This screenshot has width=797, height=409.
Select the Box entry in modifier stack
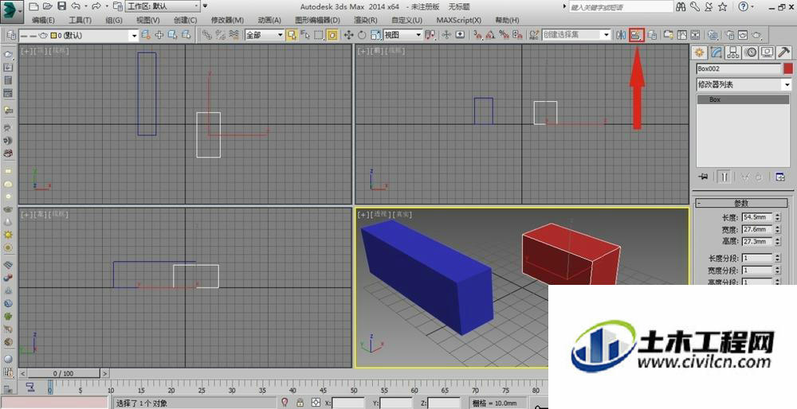pos(743,100)
